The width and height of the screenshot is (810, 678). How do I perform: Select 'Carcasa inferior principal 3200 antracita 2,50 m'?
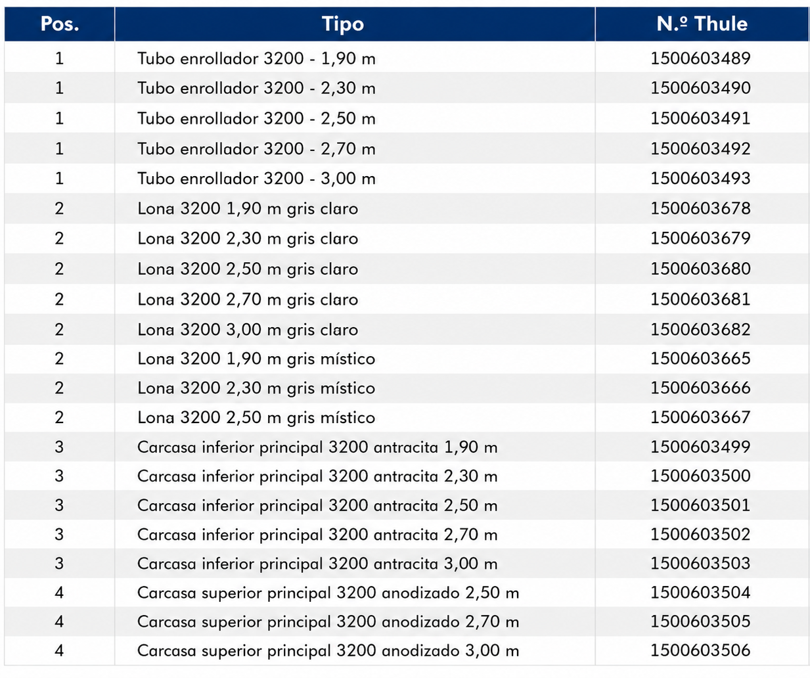[317, 506]
